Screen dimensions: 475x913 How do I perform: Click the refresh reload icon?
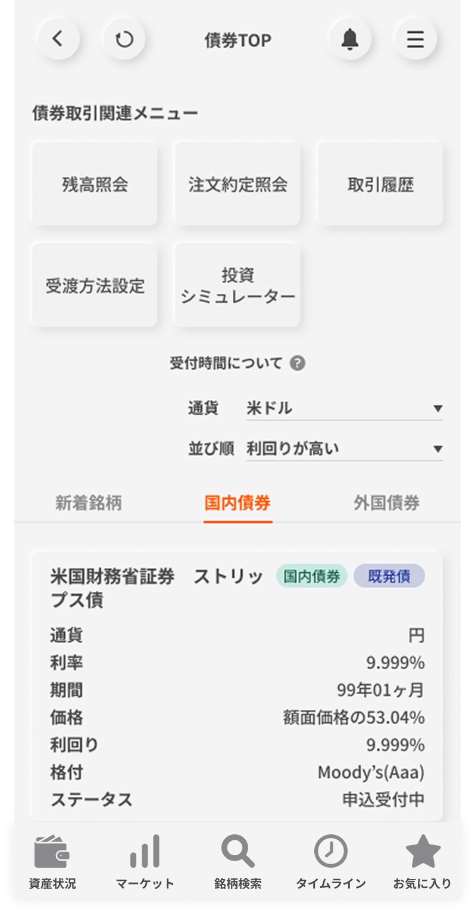click(x=124, y=39)
